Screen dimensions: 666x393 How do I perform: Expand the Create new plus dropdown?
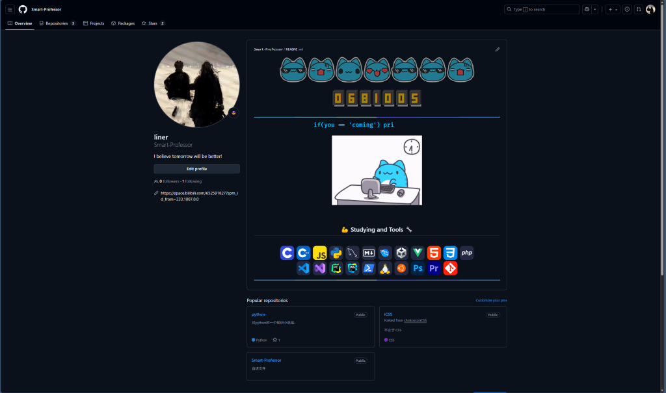613,10
